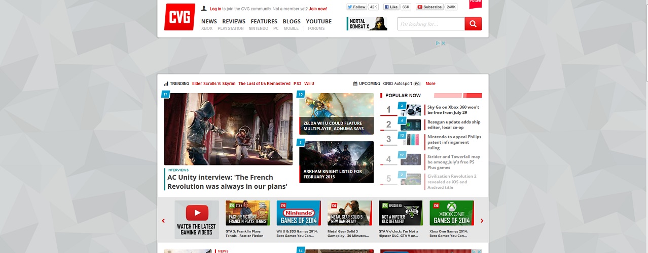
Task: Click the search input field
Action: click(431, 24)
